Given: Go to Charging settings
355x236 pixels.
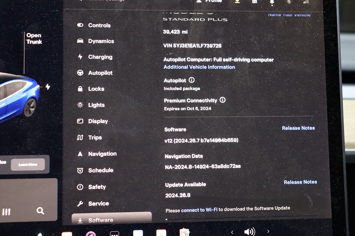Looking at the screenshot, I should tap(95, 57).
